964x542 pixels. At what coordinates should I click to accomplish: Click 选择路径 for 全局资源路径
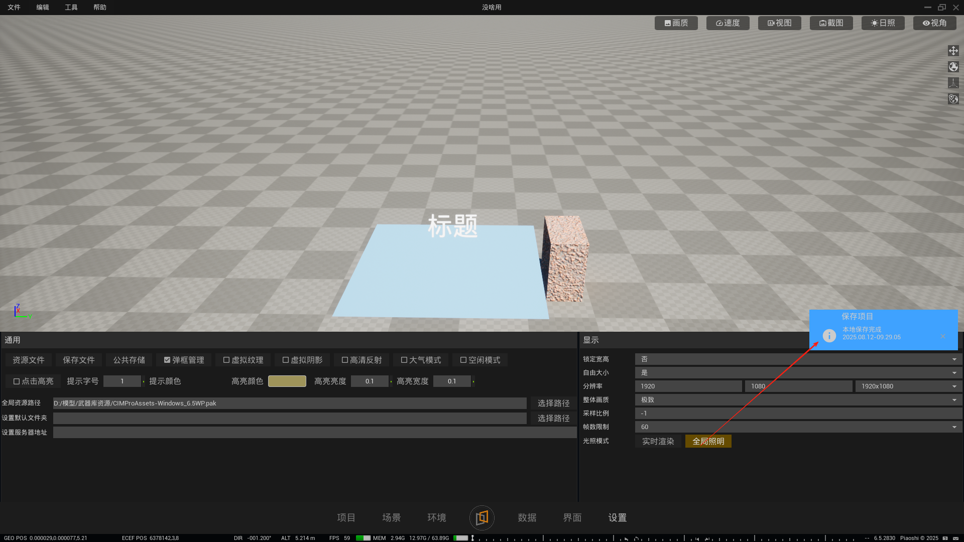click(x=553, y=403)
